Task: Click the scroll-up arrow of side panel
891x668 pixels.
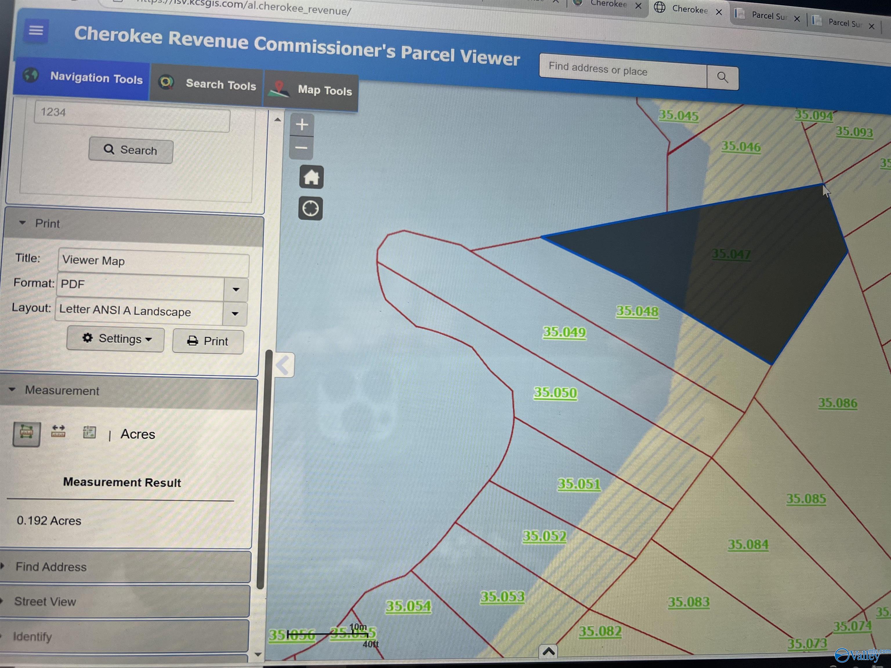Action: click(x=278, y=119)
